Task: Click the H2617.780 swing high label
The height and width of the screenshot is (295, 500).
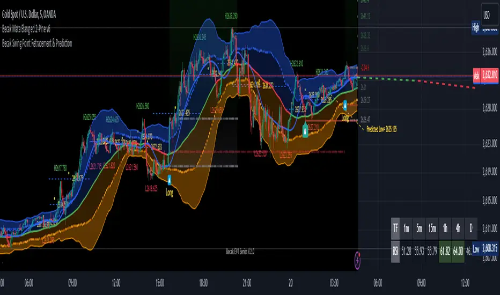Action: pos(60,168)
